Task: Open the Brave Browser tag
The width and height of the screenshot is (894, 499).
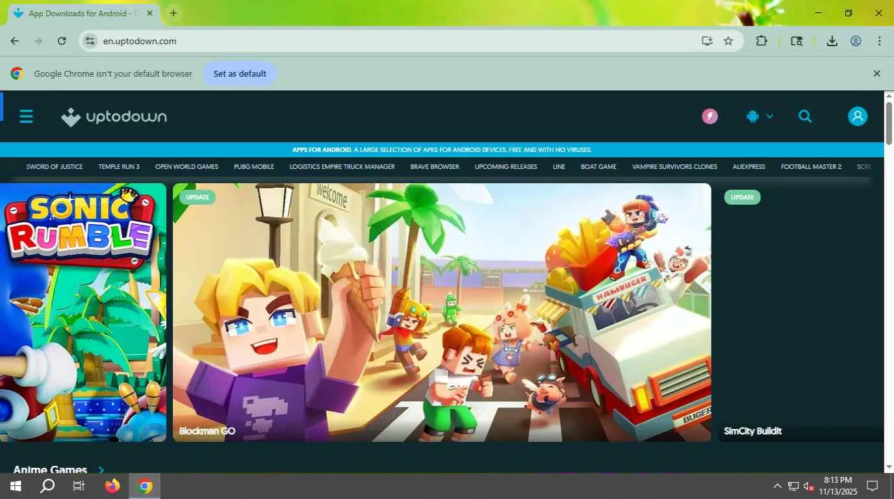Action: pos(435,167)
